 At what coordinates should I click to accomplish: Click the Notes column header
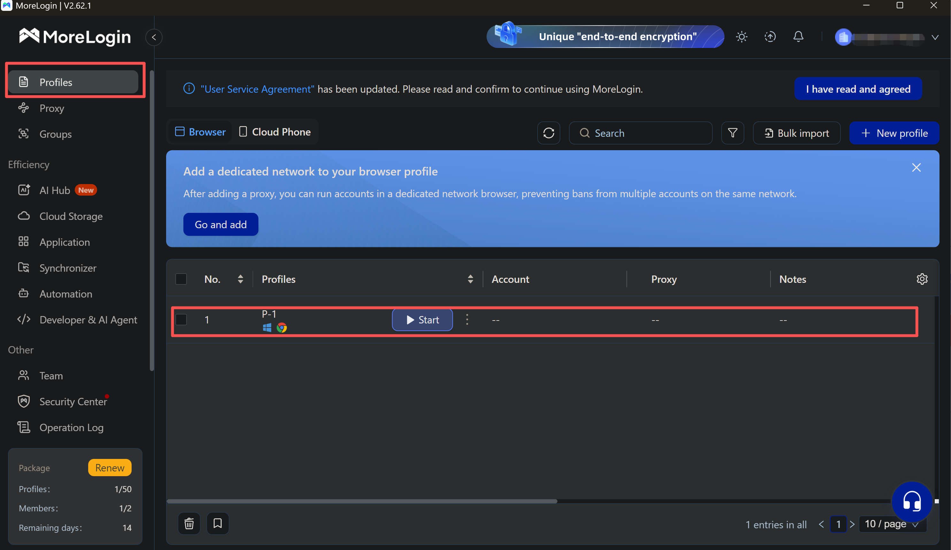(793, 279)
